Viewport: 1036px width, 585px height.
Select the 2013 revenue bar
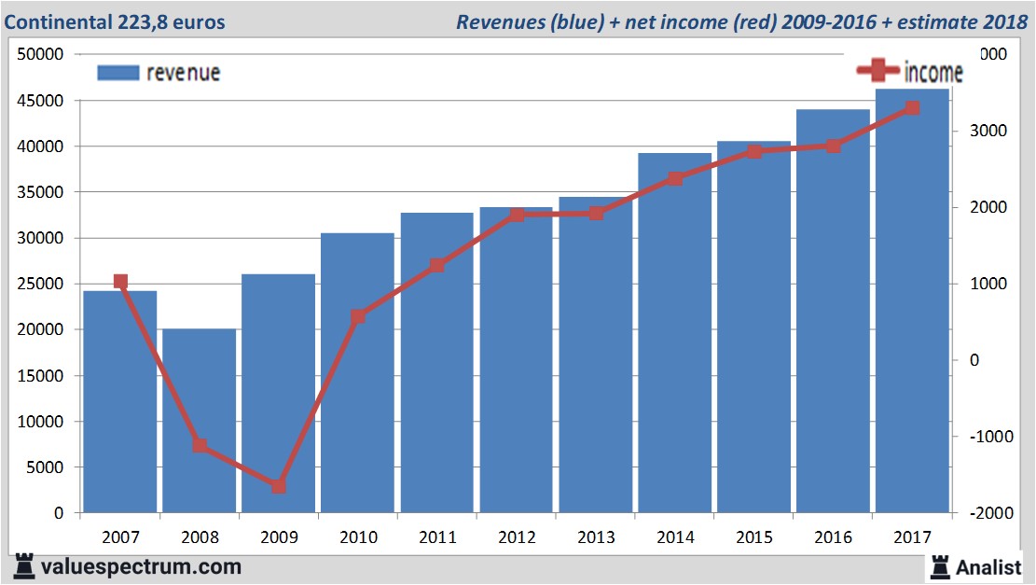coord(595,355)
